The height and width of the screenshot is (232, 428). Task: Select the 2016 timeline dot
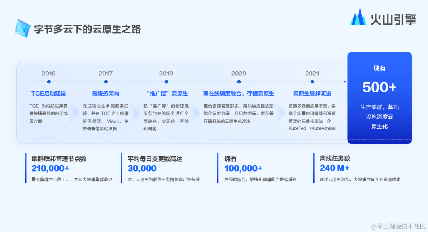[x=49, y=82]
